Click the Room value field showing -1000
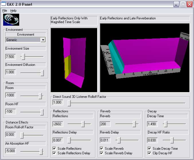The image size is (194, 160). (x=11, y=95)
